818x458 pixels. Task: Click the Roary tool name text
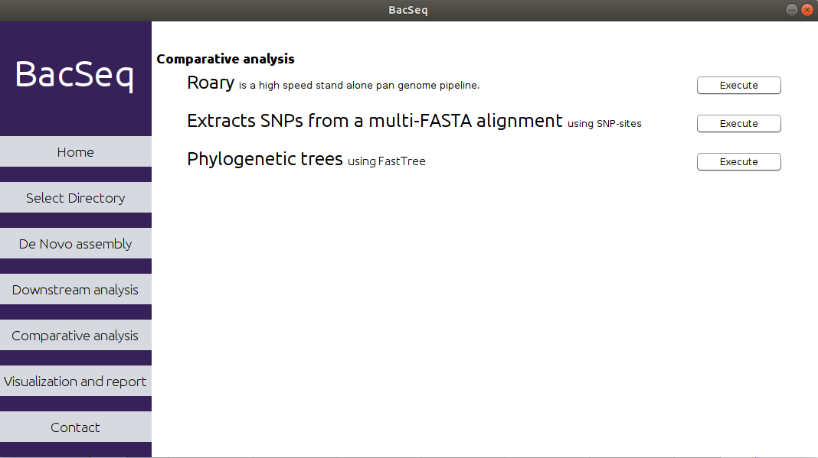[211, 83]
